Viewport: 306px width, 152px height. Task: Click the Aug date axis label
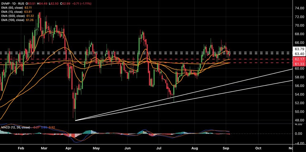tap(194, 148)
